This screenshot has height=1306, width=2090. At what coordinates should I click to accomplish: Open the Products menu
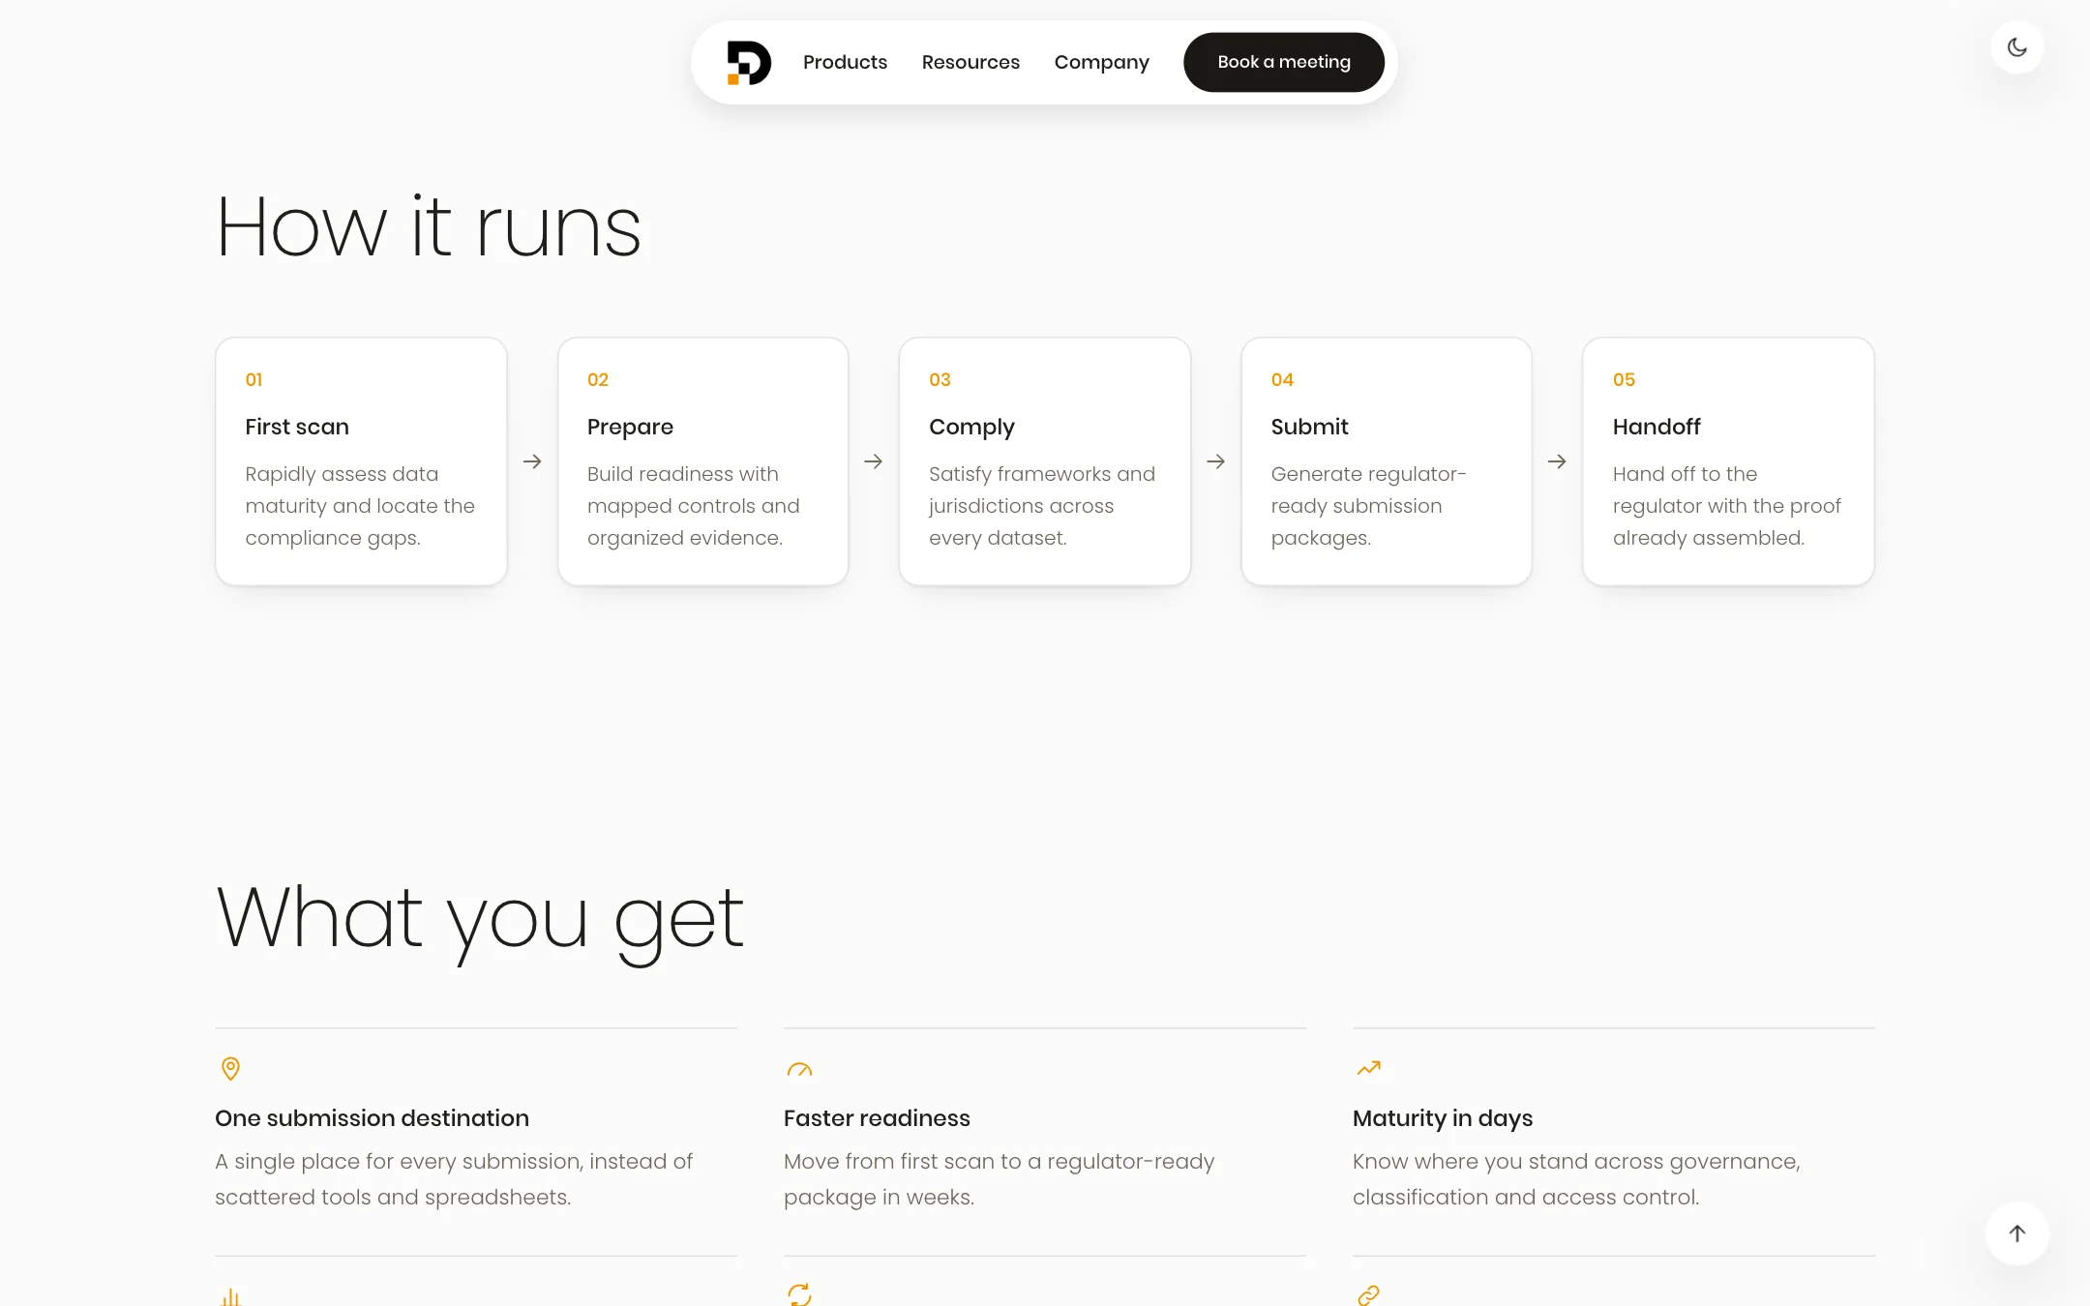click(x=845, y=62)
